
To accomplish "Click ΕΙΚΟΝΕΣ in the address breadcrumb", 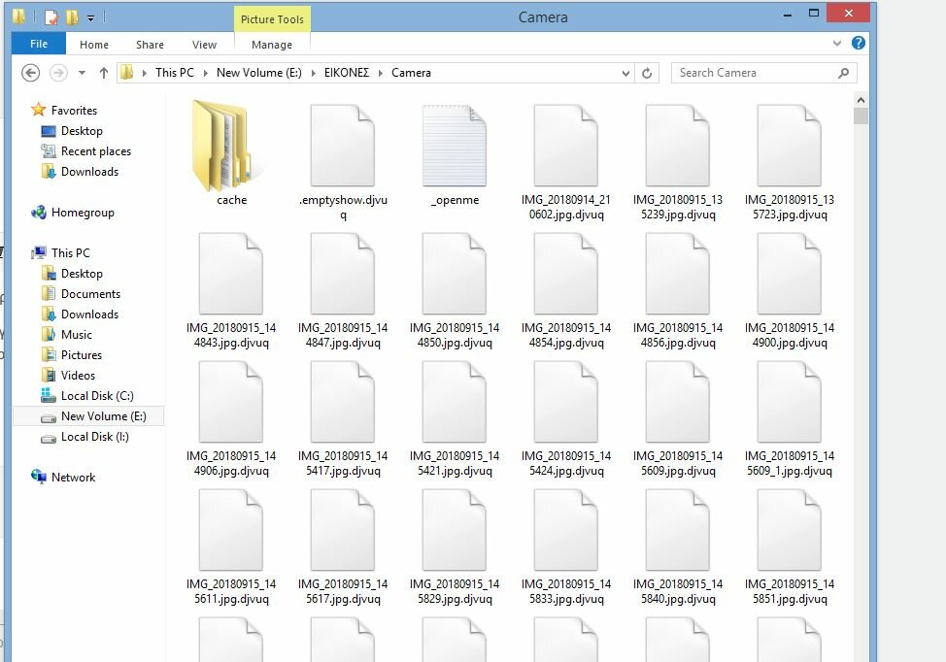I will [347, 73].
